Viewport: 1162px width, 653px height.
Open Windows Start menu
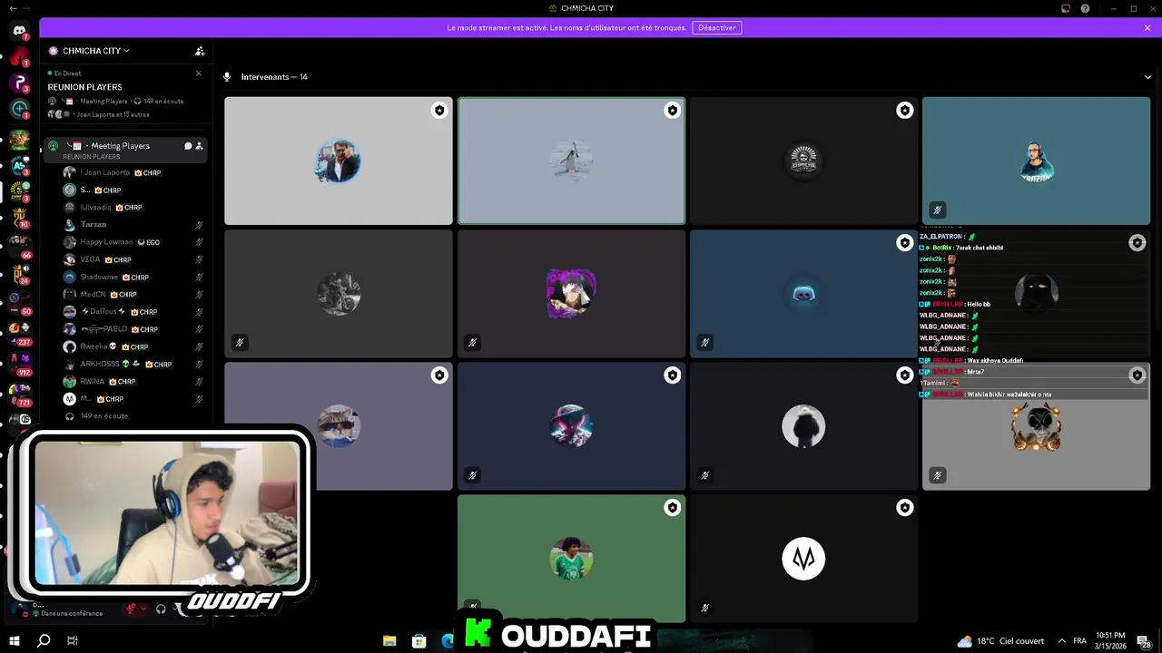tap(15, 641)
